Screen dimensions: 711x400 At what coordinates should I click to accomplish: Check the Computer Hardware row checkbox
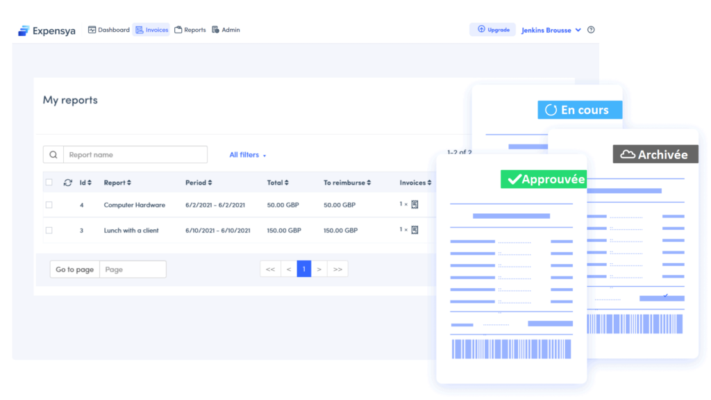49,205
